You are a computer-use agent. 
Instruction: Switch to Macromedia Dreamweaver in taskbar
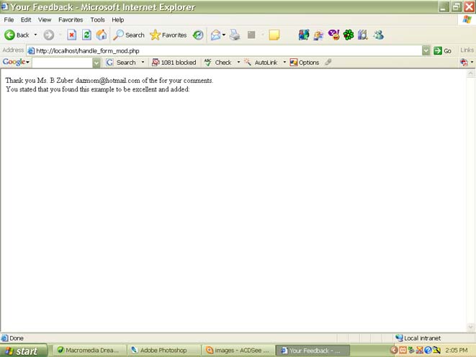click(x=90, y=351)
